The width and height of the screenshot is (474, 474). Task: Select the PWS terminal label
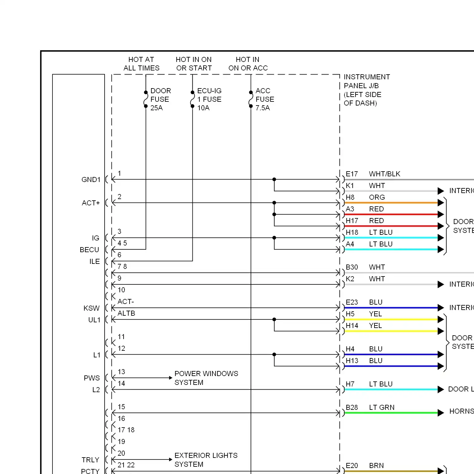[x=92, y=378]
